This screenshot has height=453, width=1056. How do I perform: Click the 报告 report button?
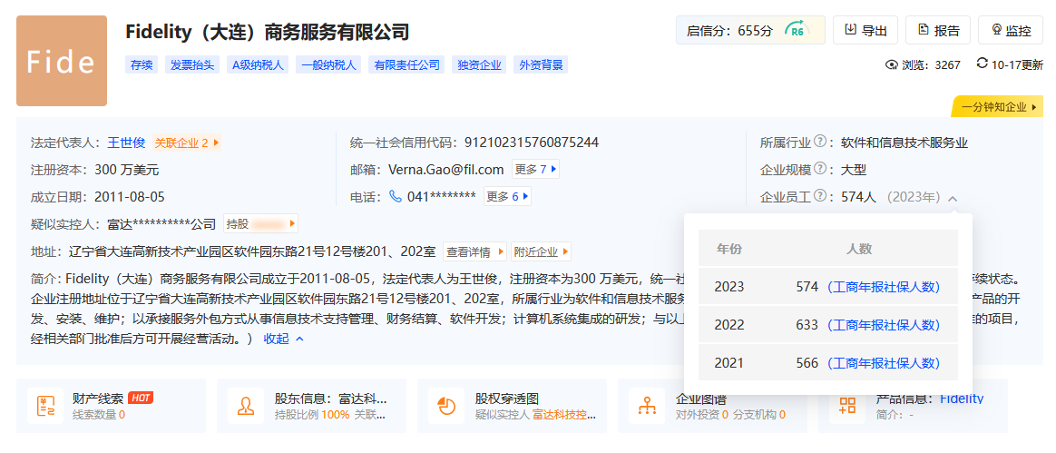(937, 30)
